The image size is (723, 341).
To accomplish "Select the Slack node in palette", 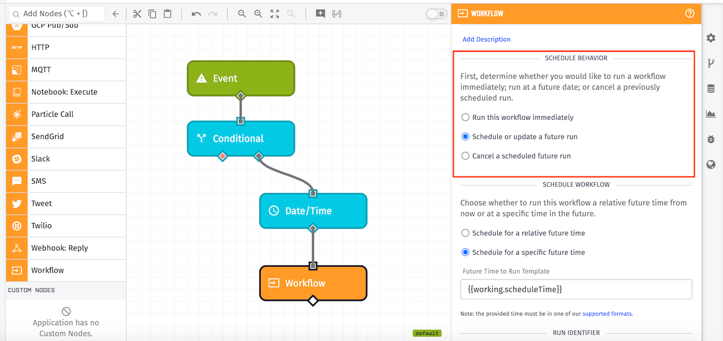I will click(x=66, y=159).
